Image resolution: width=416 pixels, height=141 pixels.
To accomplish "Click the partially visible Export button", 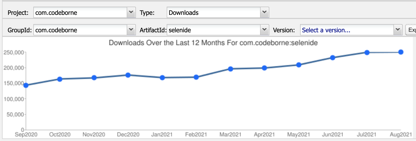I will [411, 30].
